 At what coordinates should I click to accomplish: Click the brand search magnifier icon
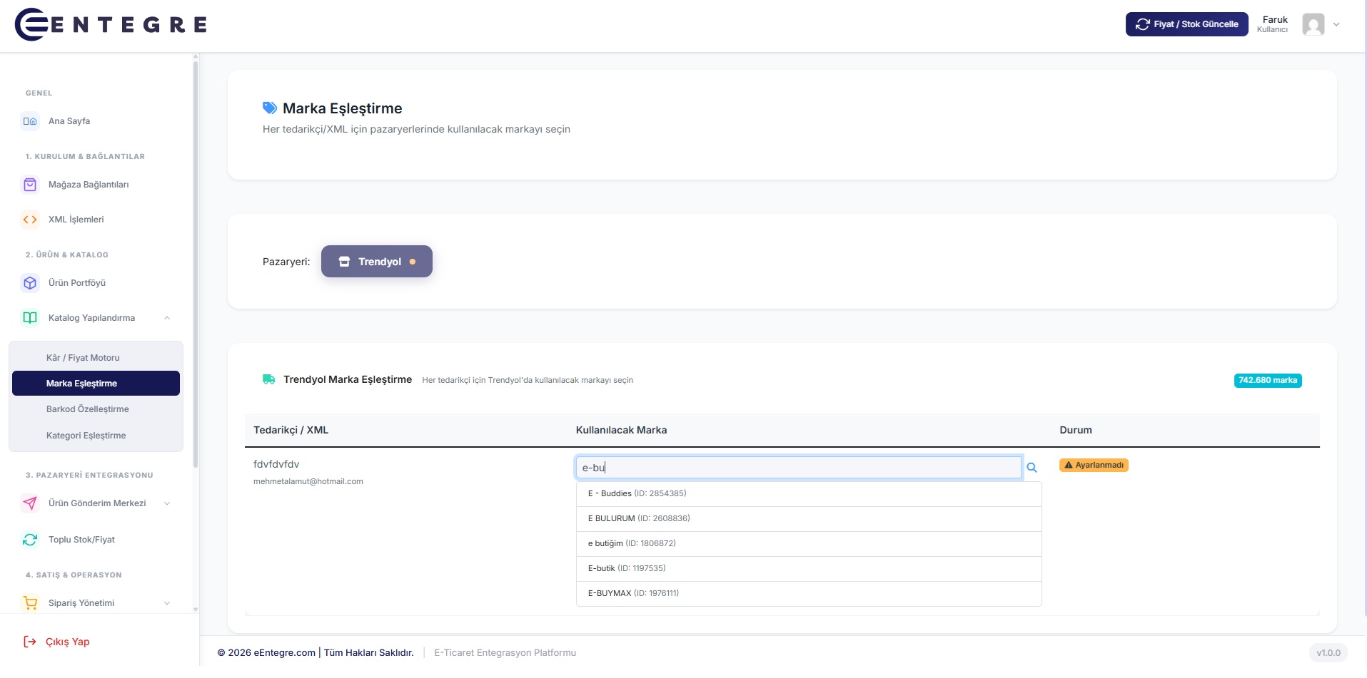[x=1031, y=468]
